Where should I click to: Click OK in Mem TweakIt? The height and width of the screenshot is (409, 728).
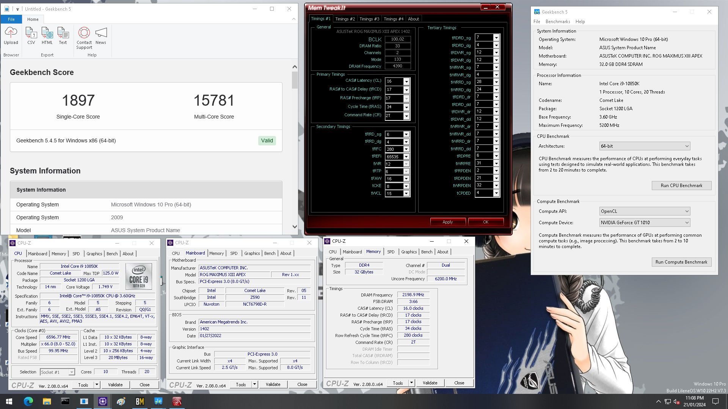click(x=486, y=222)
